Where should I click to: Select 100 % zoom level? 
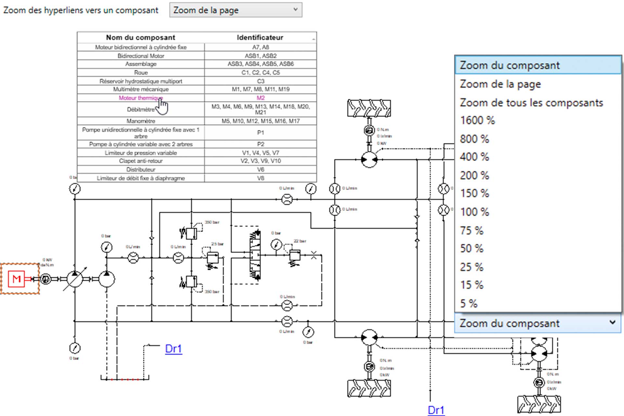coord(538,212)
